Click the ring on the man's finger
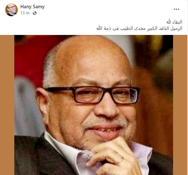 pyautogui.click(x=120, y=160)
